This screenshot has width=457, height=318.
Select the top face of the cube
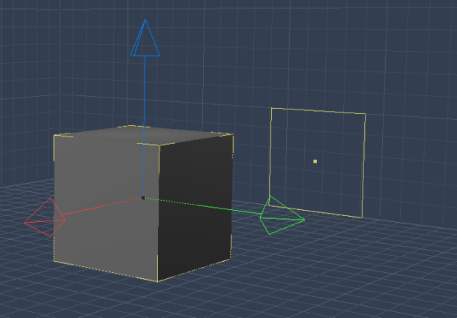143,135
